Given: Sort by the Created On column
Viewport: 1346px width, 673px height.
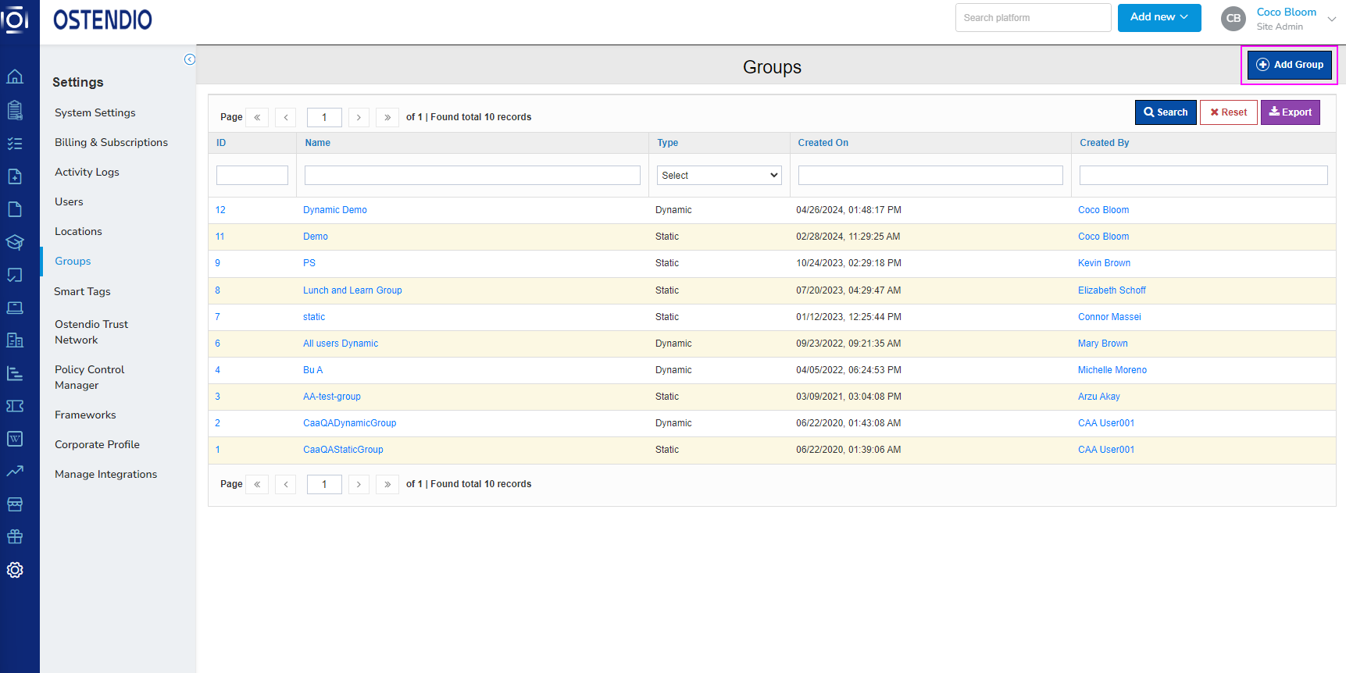Looking at the screenshot, I should click(823, 143).
